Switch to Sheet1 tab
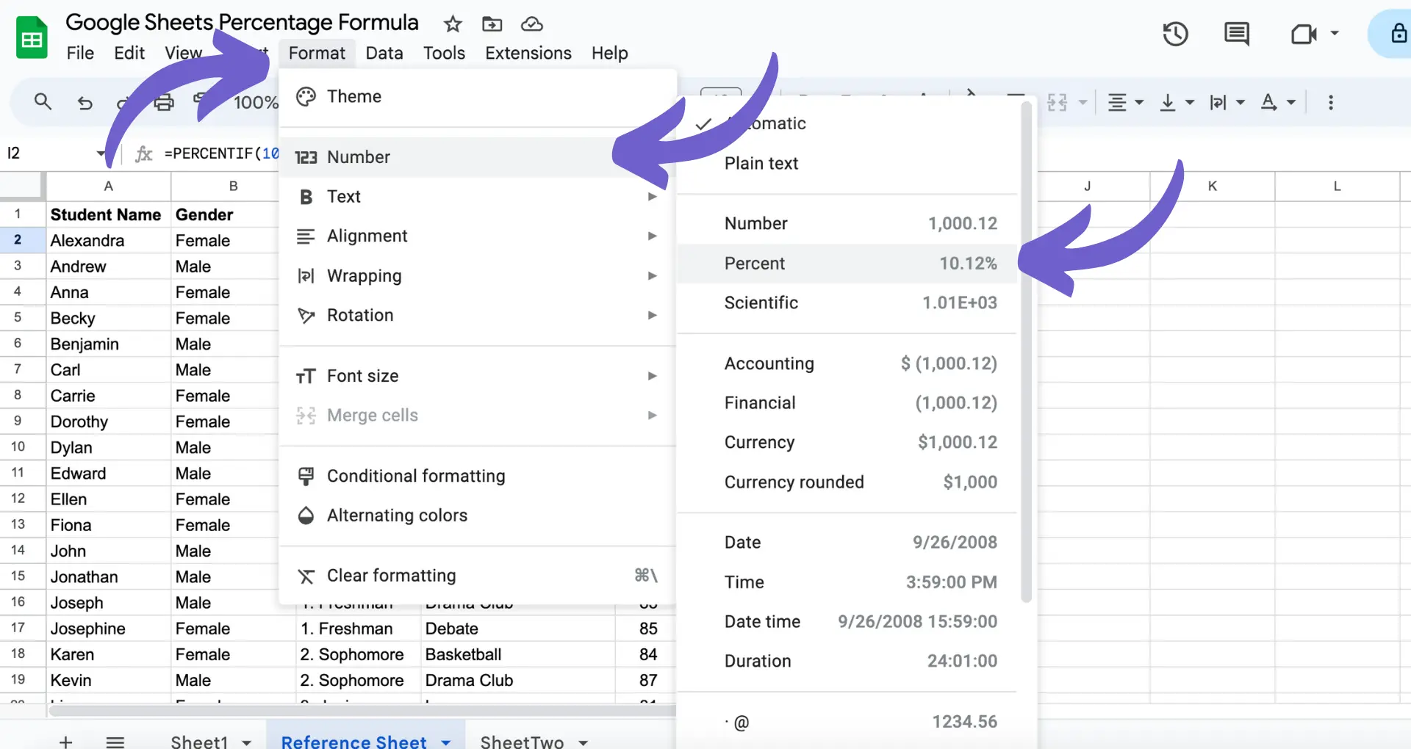 [199, 742]
